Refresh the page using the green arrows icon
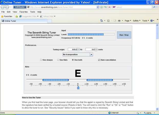This screenshot has width=159, height=115. tap(105, 7)
